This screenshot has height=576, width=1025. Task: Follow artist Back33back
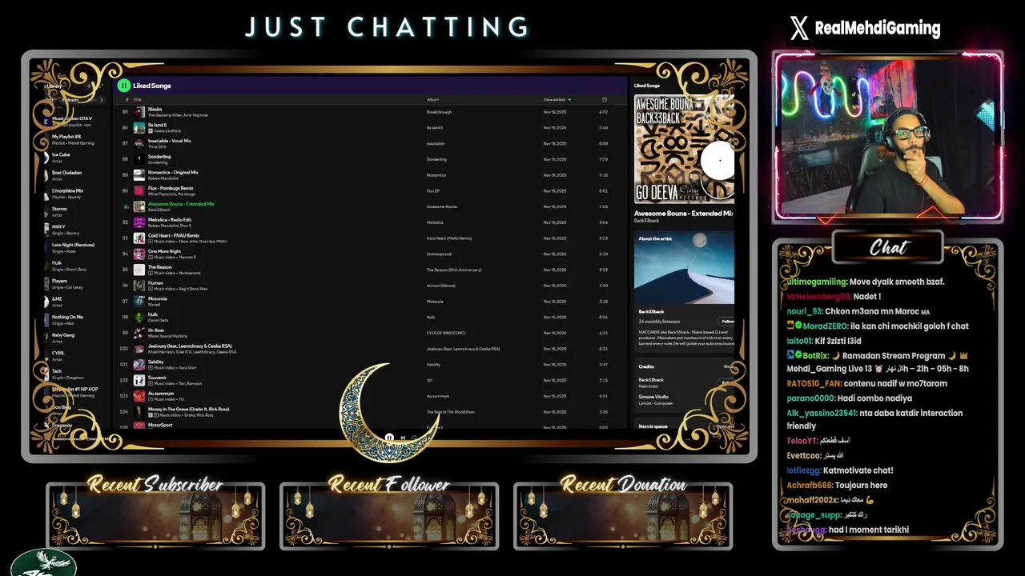pos(727,321)
